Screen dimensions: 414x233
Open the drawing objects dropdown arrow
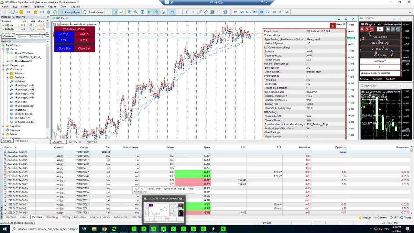[x=229, y=12]
